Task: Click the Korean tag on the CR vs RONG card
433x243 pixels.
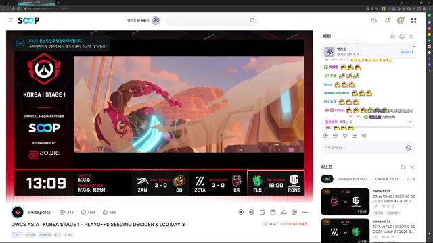Action: point(379,213)
